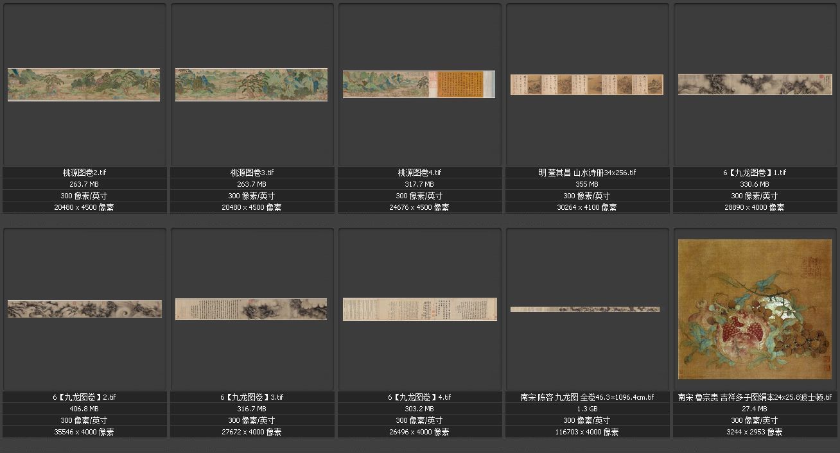Click the 406.8 MB file size field
The image size is (840, 453).
(84, 409)
